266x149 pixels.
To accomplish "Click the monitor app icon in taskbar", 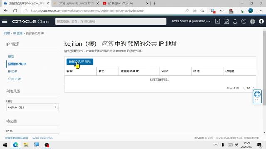I will click(37, 145).
